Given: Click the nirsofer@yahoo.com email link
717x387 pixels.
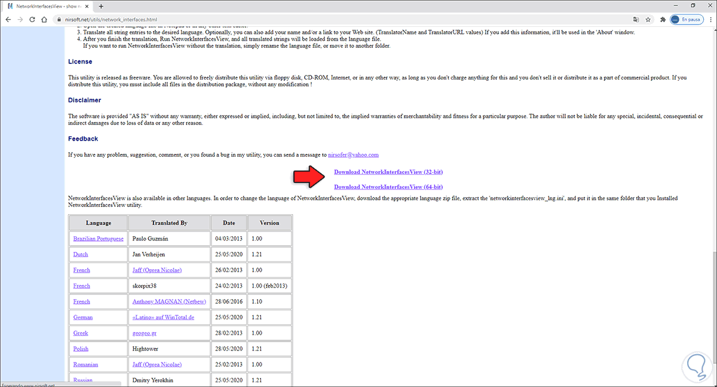Looking at the screenshot, I should point(353,154).
